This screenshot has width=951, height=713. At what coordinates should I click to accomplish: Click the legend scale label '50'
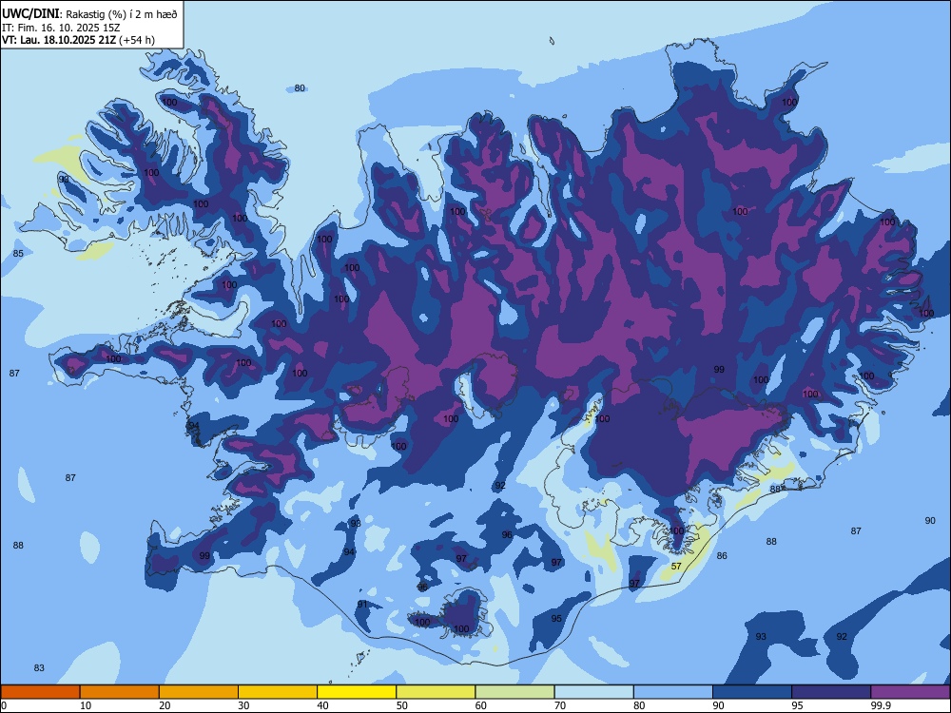pyautogui.click(x=402, y=705)
